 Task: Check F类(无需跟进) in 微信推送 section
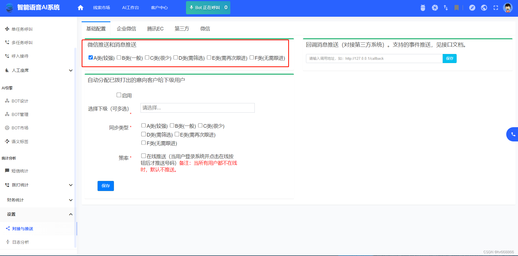[x=252, y=58]
